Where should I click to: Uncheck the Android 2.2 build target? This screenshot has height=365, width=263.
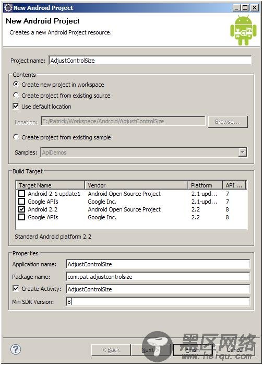[21, 209]
